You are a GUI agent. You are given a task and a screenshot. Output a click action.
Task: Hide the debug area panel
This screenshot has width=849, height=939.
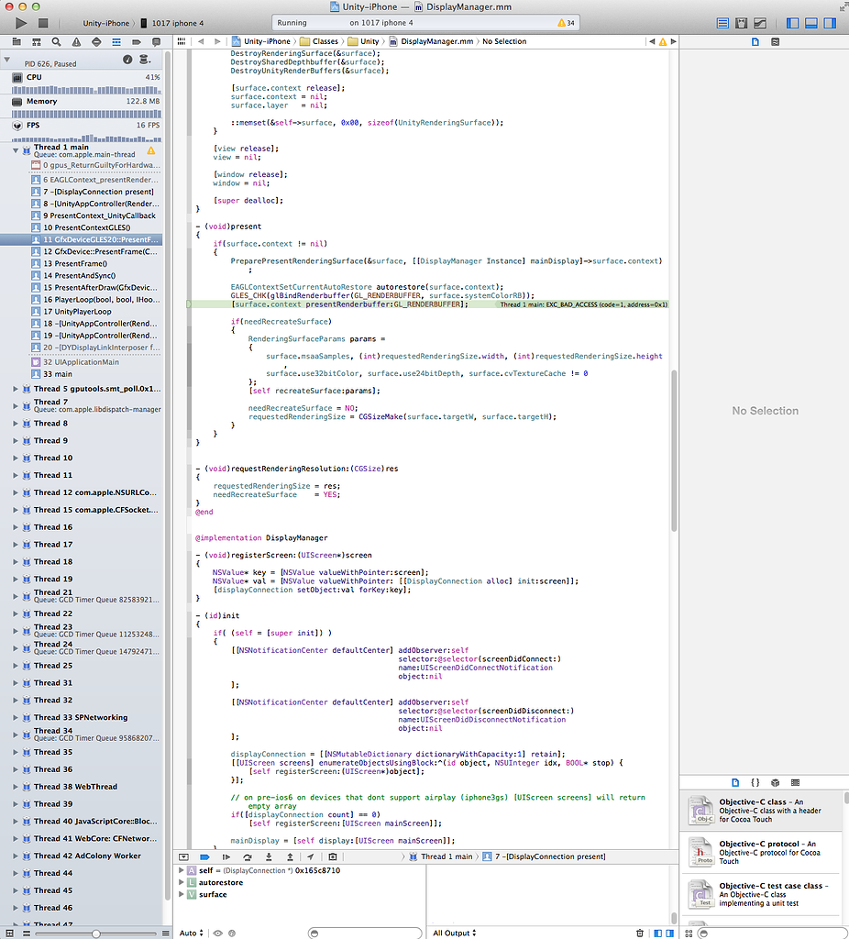pos(184,856)
